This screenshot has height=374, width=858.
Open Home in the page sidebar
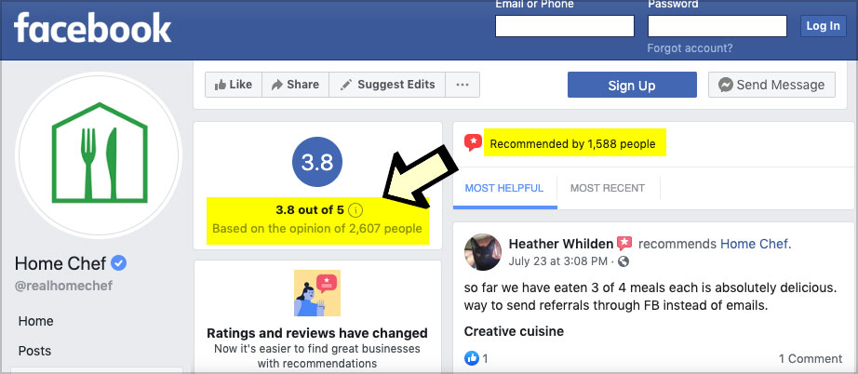pyautogui.click(x=35, y=321)
